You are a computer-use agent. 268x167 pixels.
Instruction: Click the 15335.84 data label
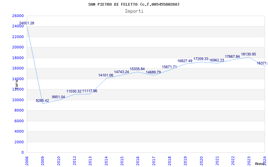pyautogui.click(x=137, y=69)
